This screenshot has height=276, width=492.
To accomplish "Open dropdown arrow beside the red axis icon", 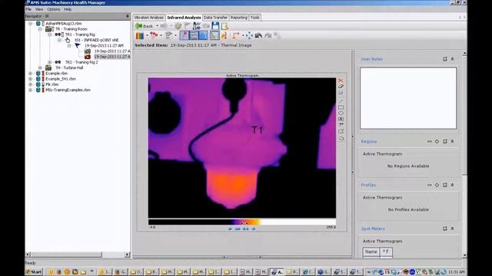I will point(243,36).
